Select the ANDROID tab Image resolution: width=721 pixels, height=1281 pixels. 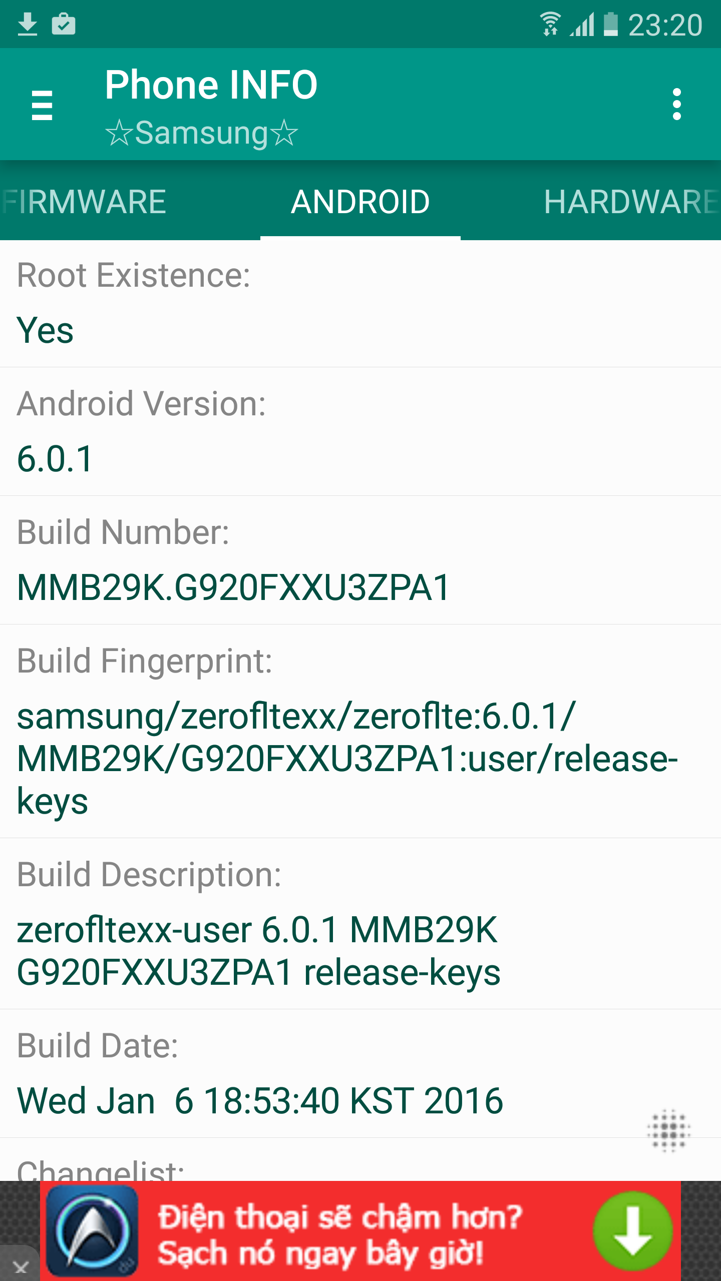point(360,201)
